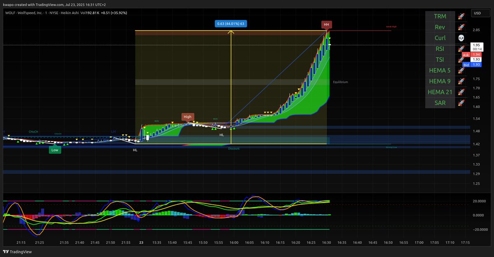Click the blue Bid 1.93 price label
The width and height of the screenshot is (494, 257).
click(472, 65)
